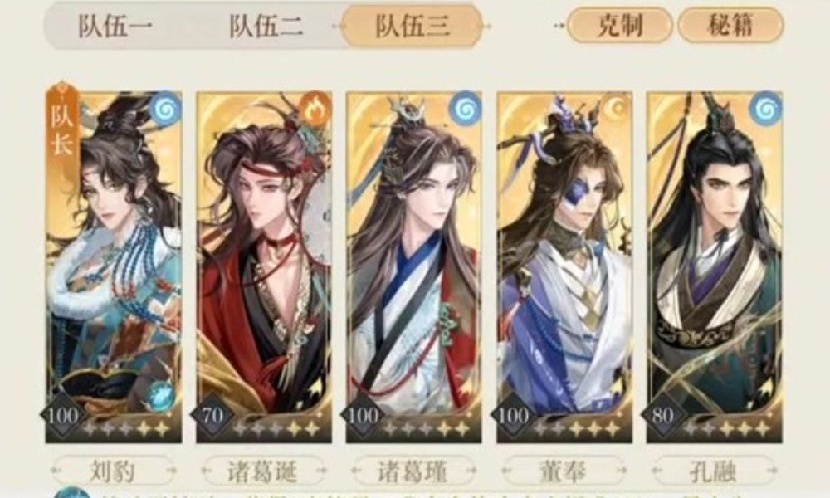Open the 克制 button
Viewport: 830px width, 498px height.
pos(620,25)
